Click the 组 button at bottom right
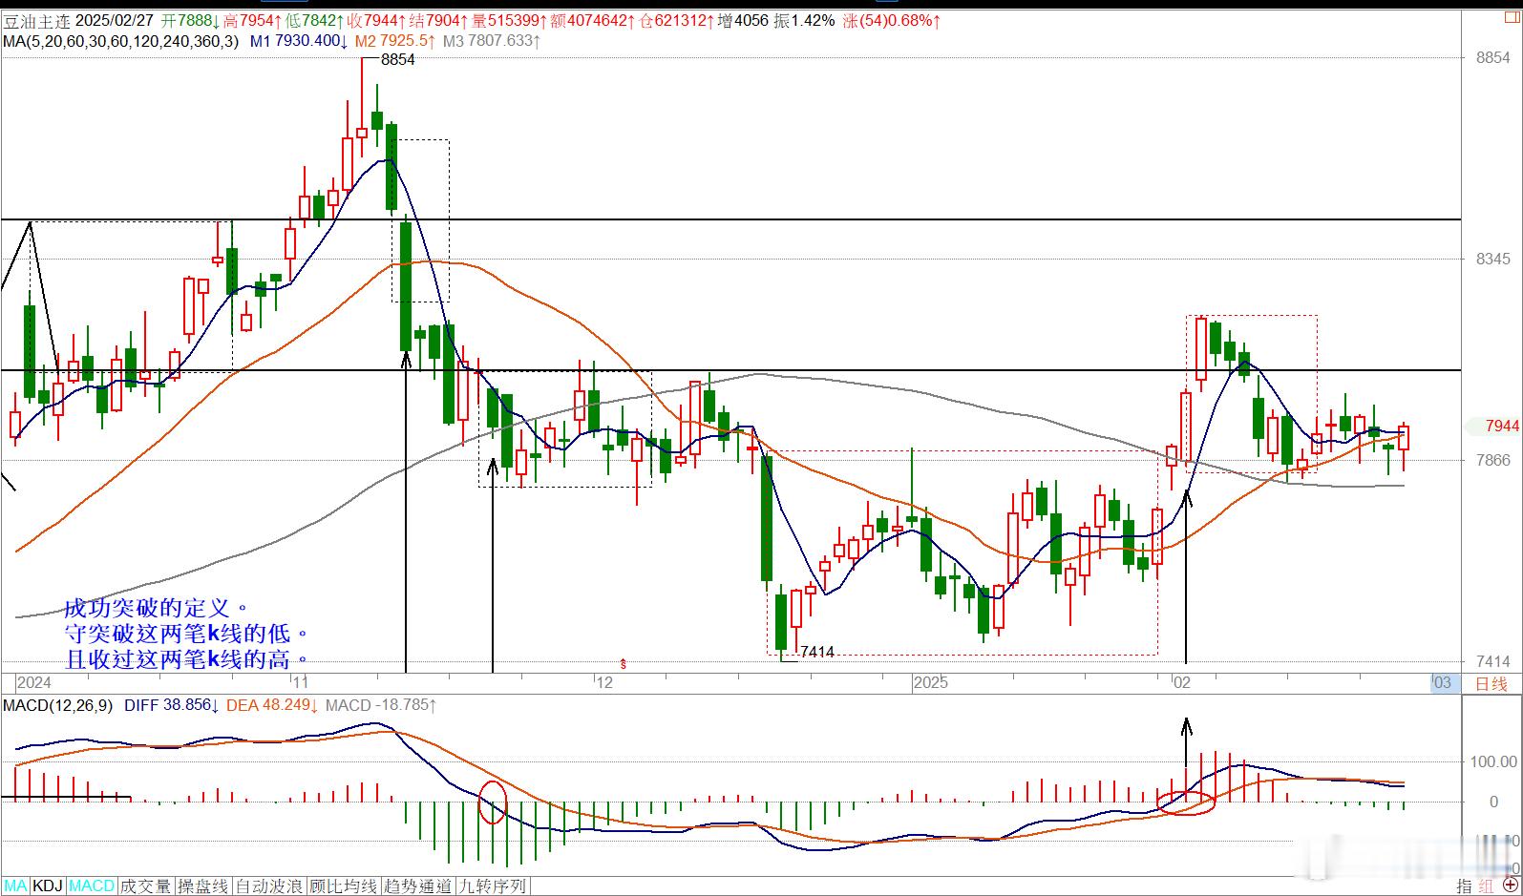 pyautogui.click(x=1488, y=886)
